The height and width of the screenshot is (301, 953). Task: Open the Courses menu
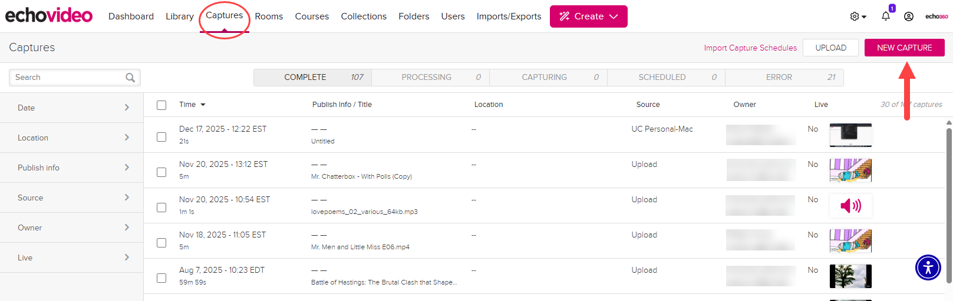coord(312,16)
